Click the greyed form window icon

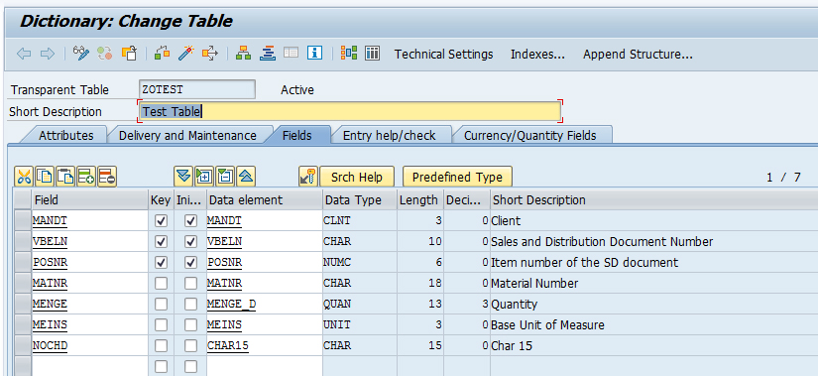[292, 54]
